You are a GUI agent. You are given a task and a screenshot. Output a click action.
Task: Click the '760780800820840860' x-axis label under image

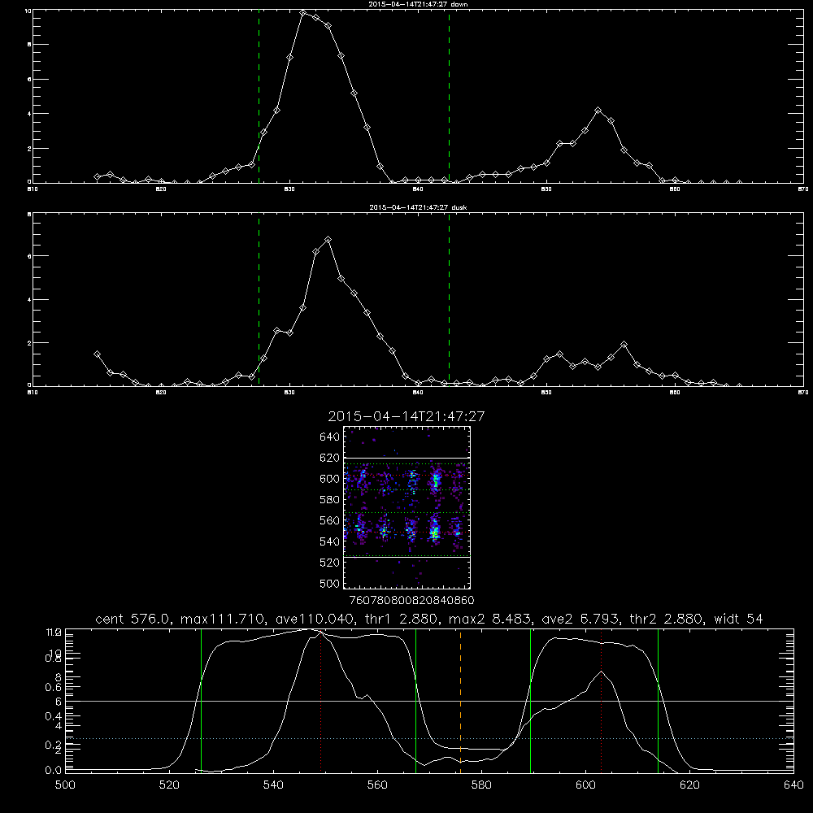[x=411, y=601]
